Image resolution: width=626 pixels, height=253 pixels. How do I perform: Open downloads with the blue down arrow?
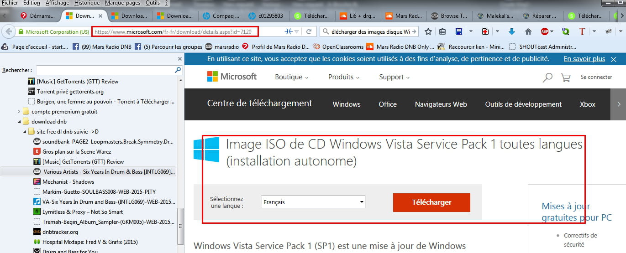point(512,32)
